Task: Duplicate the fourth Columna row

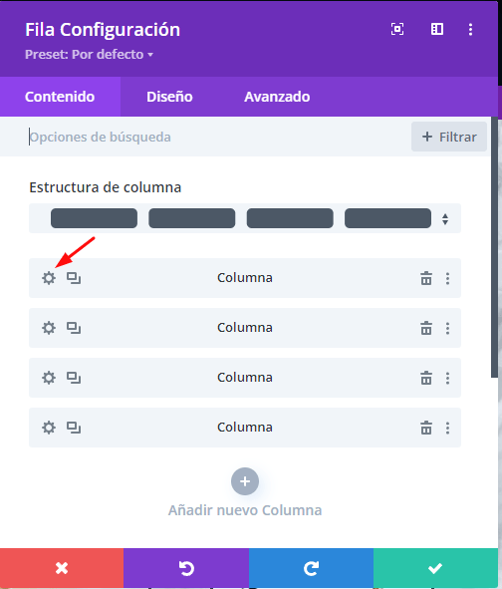Action: [74, 428]
